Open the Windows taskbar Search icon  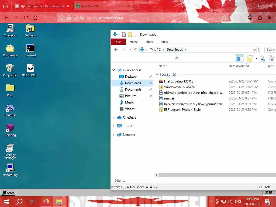pyautogui.click(x=19, y=201)
